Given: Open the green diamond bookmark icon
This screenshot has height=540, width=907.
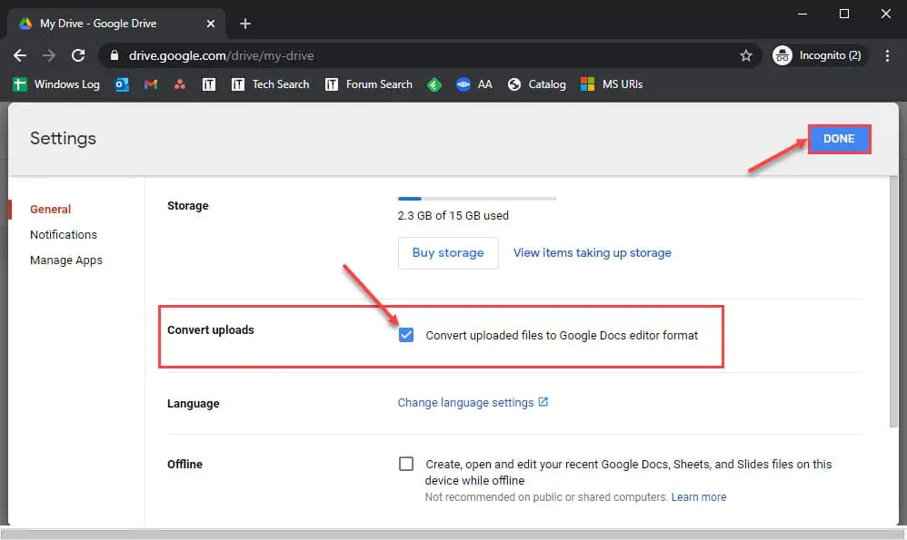Looking at the screenshot, I should 434,84.
